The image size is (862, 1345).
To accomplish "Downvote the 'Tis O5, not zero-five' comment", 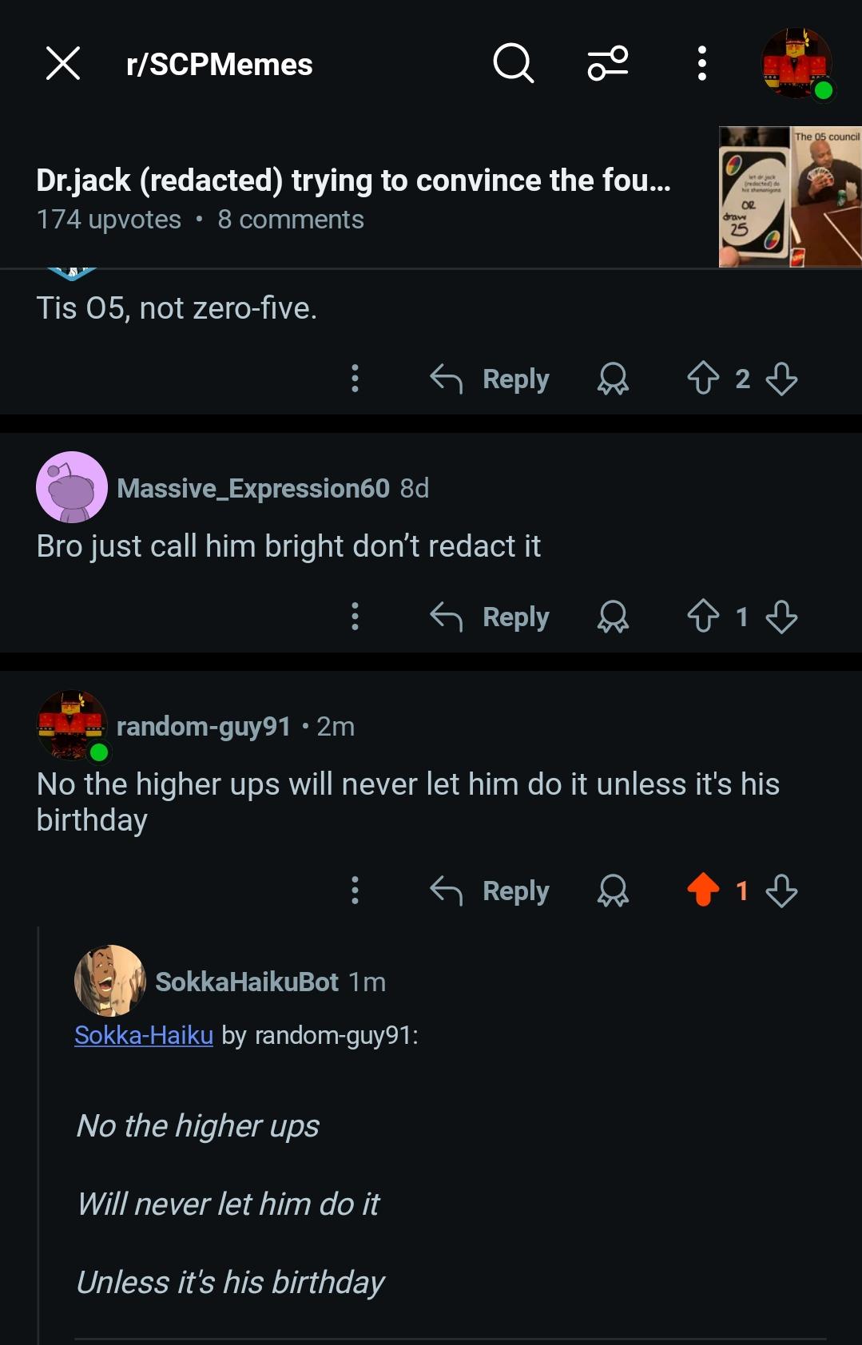I will 781,379.
